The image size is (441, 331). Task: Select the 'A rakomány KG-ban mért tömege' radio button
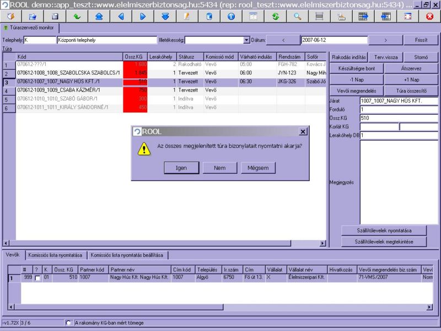68,323
